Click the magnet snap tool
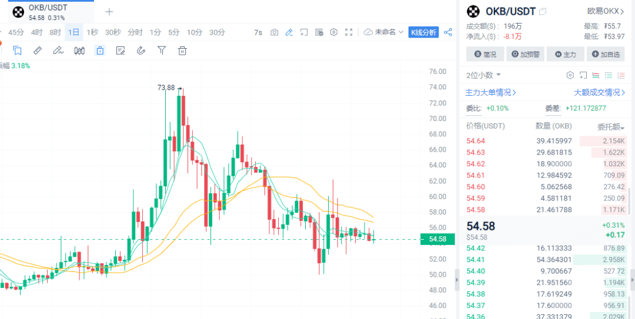The width and height of the screenshot is (635, 319). (x=141, y=51)
